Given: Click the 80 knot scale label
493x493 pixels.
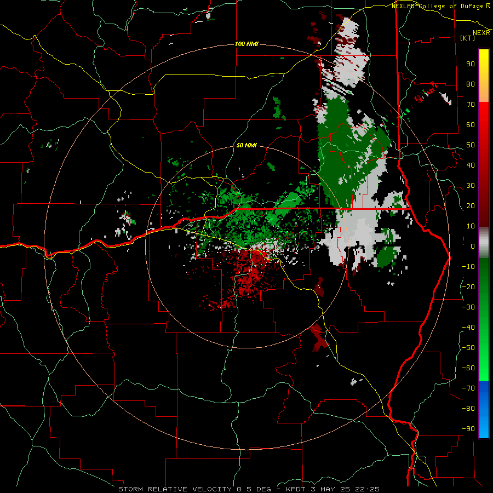Looking at the screenshot, I should pos(471,84).
